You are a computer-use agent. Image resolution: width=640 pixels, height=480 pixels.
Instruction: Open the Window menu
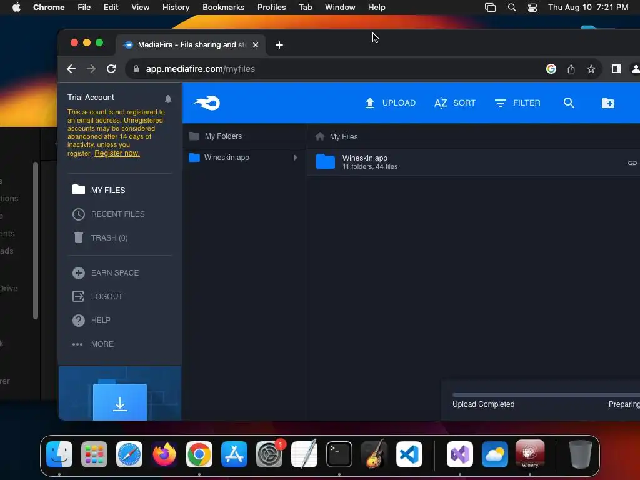[x=340, y=7]
